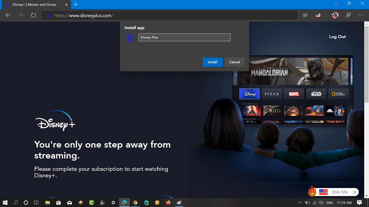This screenshot has height=207, width=369.
Task: Click The Mandalorian banner image
Action: point(294,71)
